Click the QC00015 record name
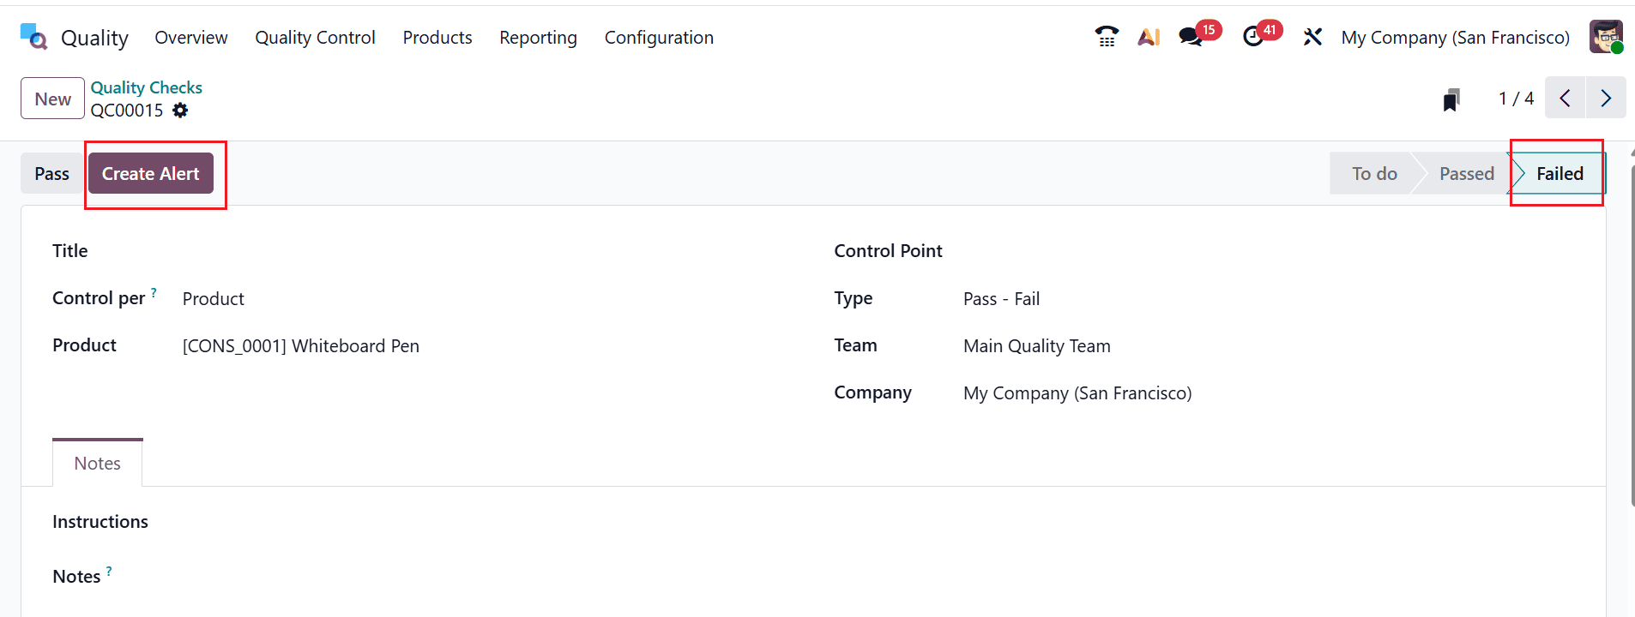Image resolution: width=1635 pixels, height=617 pixels. click(x=127, y=111)
